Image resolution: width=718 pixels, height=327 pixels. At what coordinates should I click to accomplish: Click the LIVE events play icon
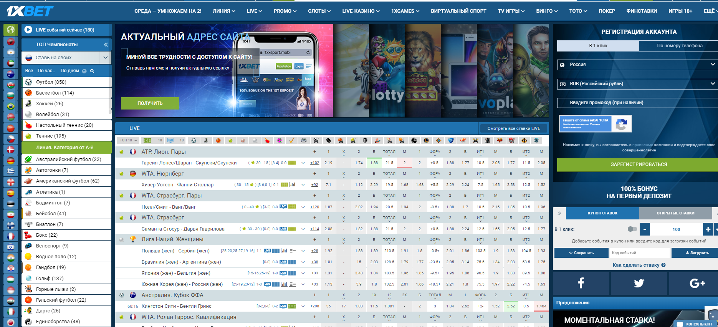[28, 30]
